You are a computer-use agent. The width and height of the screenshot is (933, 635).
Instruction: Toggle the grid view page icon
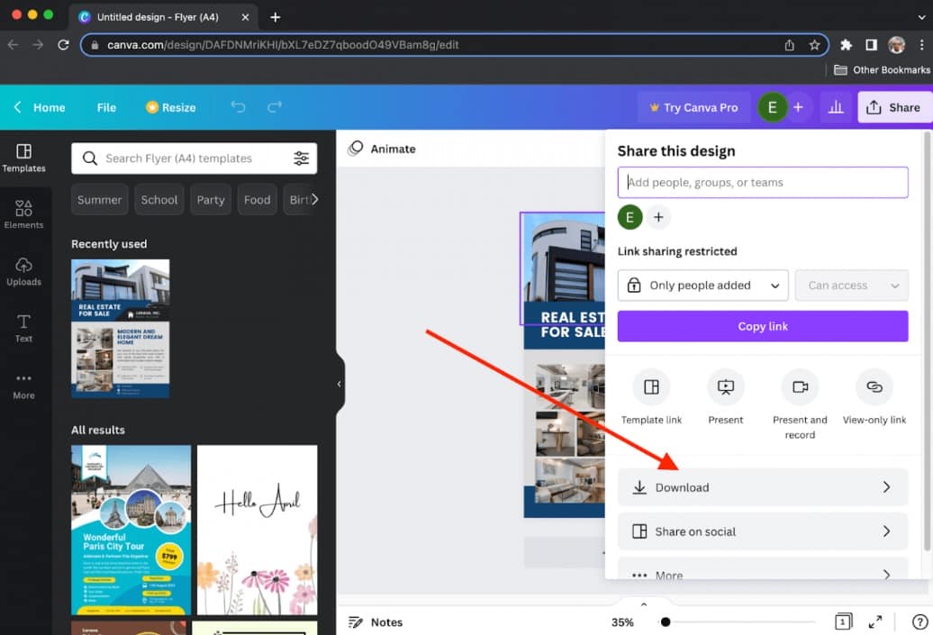[x=843, y=621]
